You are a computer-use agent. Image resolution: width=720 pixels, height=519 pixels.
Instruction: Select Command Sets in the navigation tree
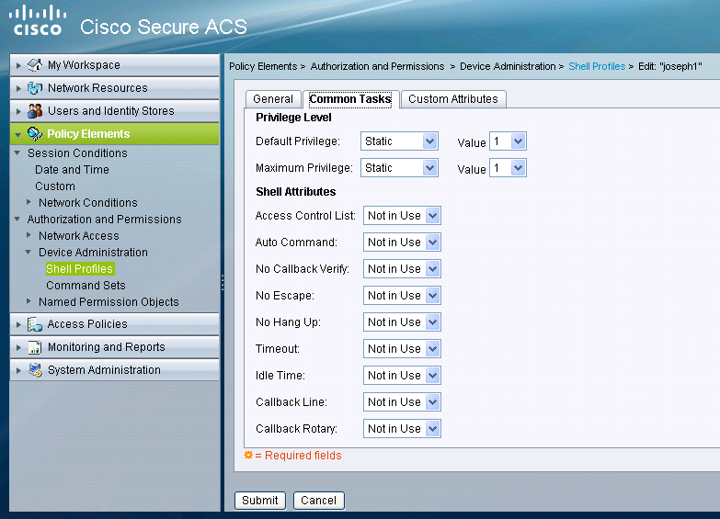[x=86, y=286]
